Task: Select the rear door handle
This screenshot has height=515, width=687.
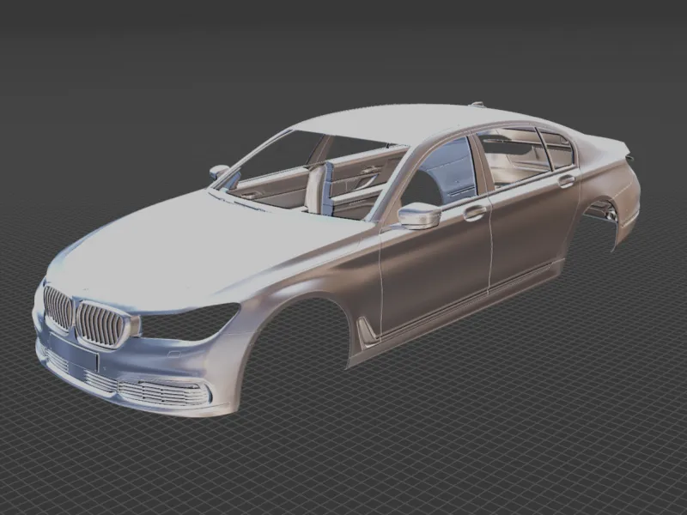Action: point(567,180)
